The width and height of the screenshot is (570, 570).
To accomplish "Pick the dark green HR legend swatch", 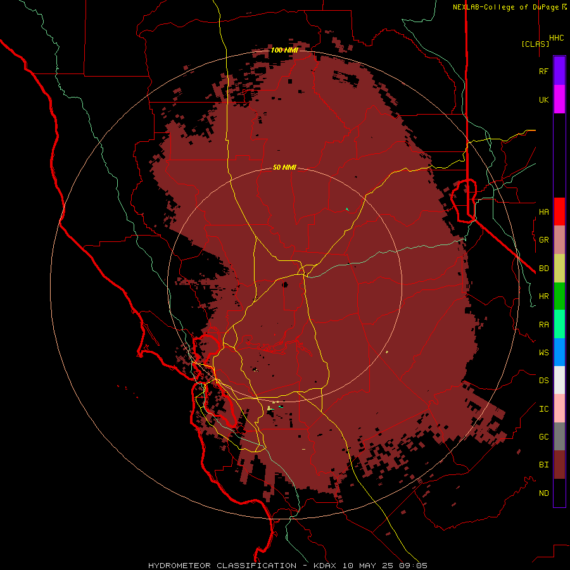I will [559, 296].
